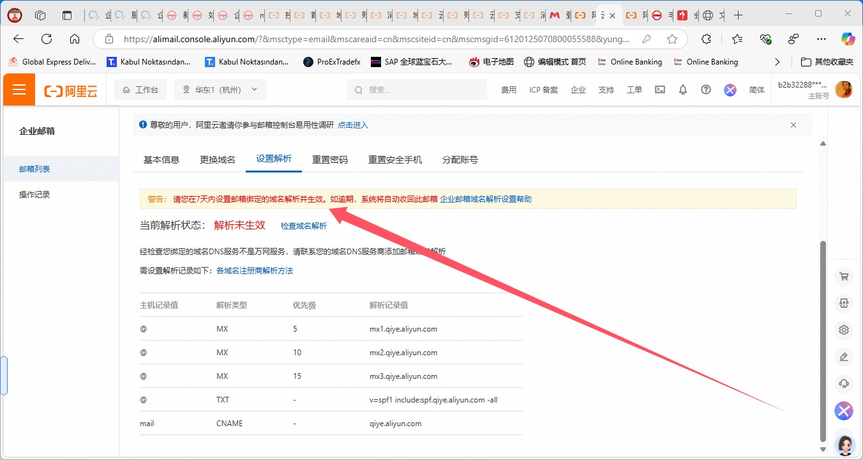
Task: Select the 操作记录 sidebar item
Action: pos(35,194)
